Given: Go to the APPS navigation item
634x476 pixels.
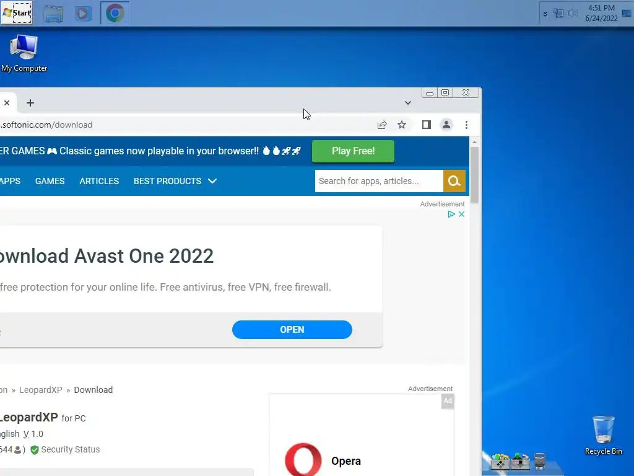Looking at the screenshot, I should point(10,181).
